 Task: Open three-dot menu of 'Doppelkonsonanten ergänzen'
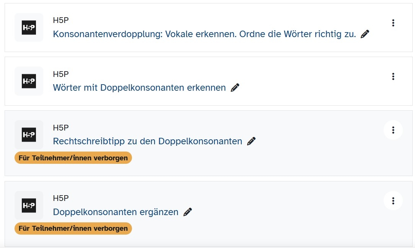(393, 201)
